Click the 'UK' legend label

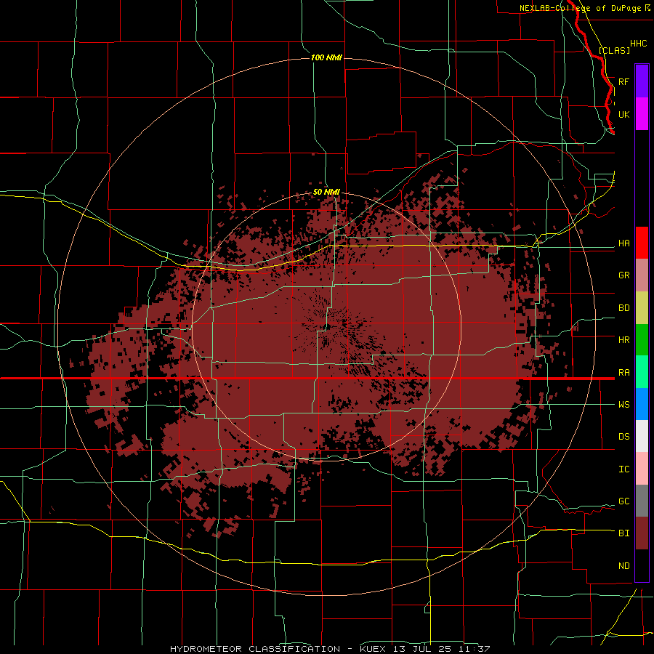[623, 114]
